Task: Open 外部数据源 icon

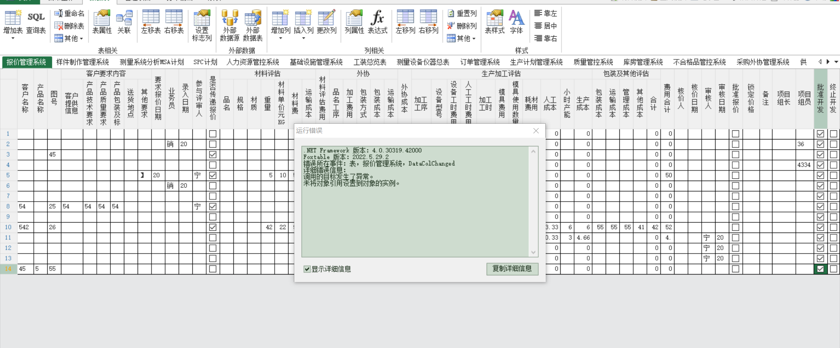Action: pyautogui.click(x=229, y=25)
